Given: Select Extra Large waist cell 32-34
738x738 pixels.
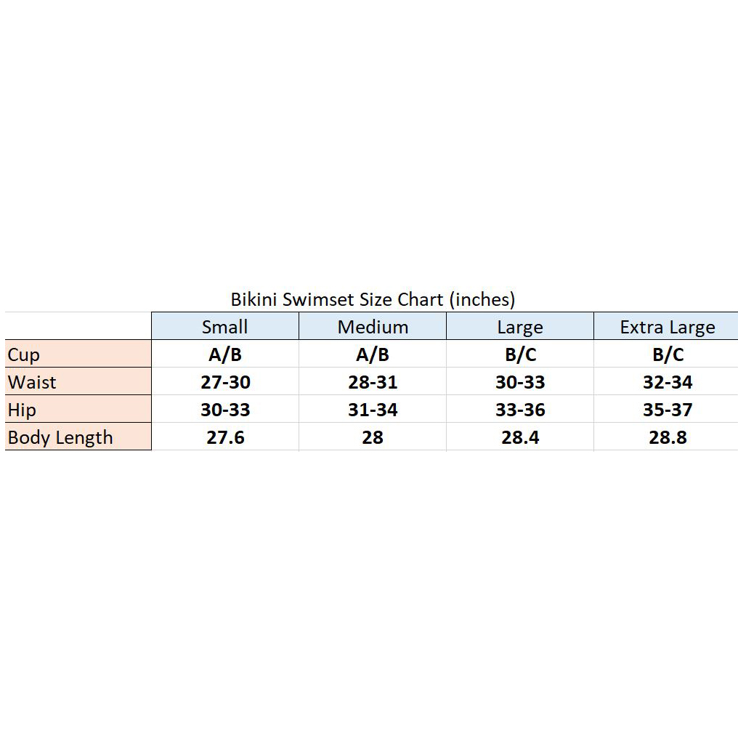Looking at the screenshot, I should coord(667,381).
